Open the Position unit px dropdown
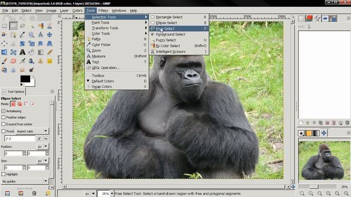 coord(42,147)
